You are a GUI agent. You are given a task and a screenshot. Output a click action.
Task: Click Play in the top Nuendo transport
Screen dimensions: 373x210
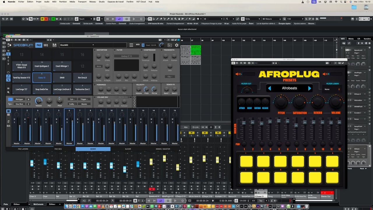tap(134, 19)
